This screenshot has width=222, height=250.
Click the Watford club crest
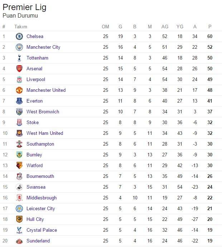click(x=19, y=165)
